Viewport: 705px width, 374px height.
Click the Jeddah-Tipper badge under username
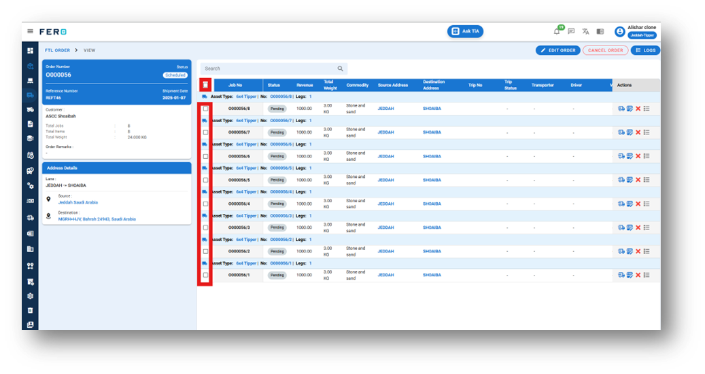click(642, 35)
